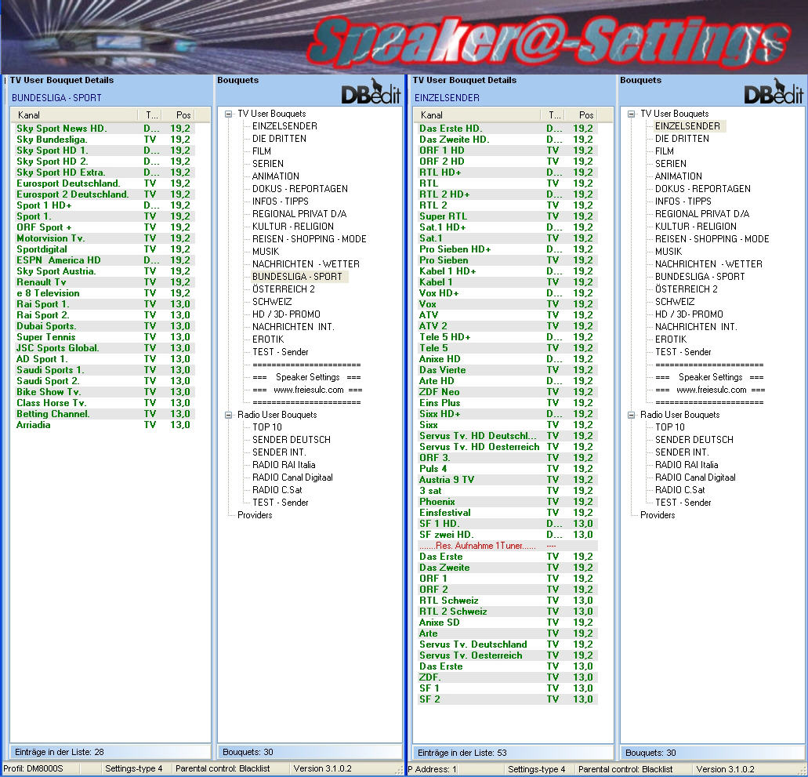The width and height of the screenshot is (808, 777).
Task: Select FILM bouquet in the left tree
Action: 261,151
